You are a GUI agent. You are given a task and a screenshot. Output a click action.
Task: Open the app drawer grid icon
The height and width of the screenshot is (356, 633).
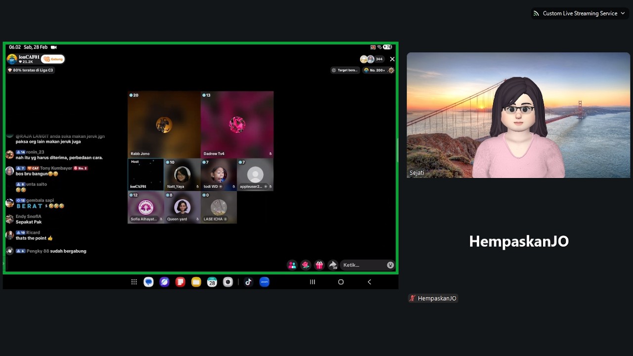point(134,282)
